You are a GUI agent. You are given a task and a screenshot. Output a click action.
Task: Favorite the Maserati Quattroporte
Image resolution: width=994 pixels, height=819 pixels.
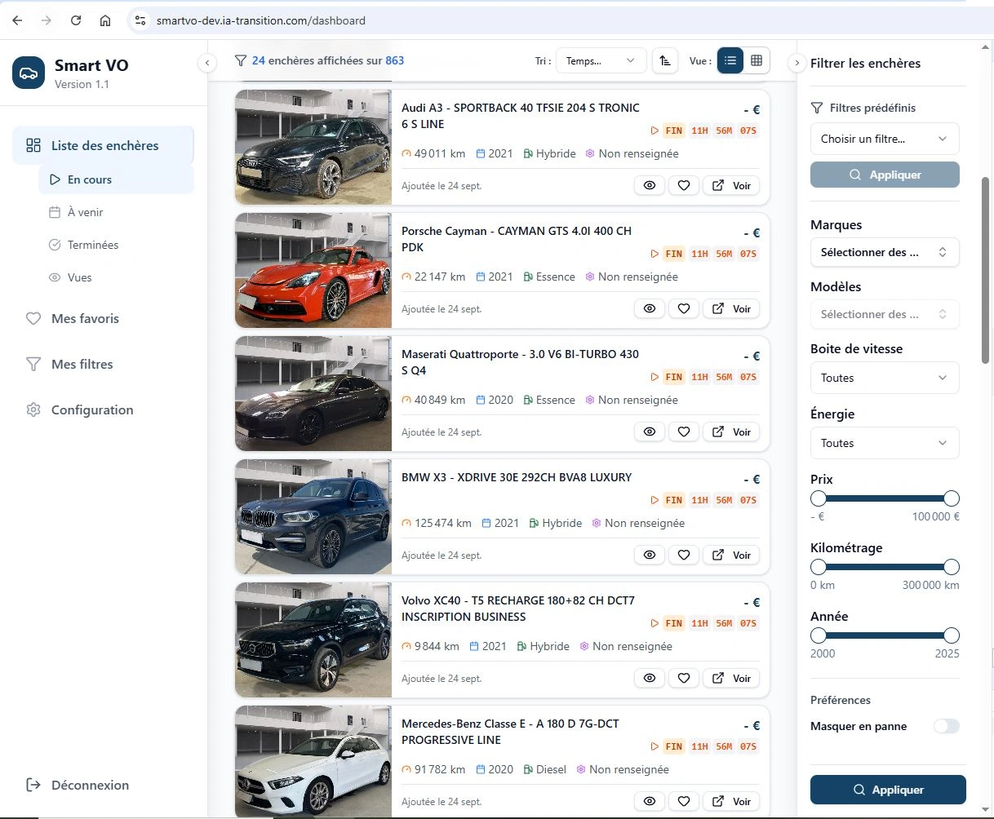pos(684,432)
